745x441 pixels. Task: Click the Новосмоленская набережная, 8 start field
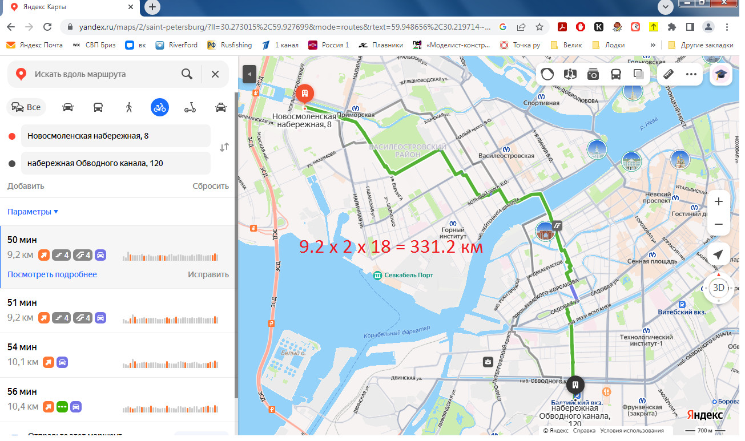pyautogui.click(x=116, y=136)
